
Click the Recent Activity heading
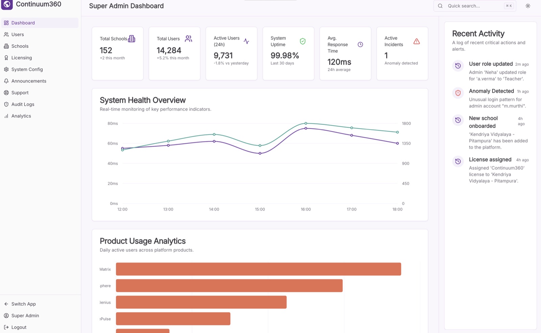coord(478,34)
